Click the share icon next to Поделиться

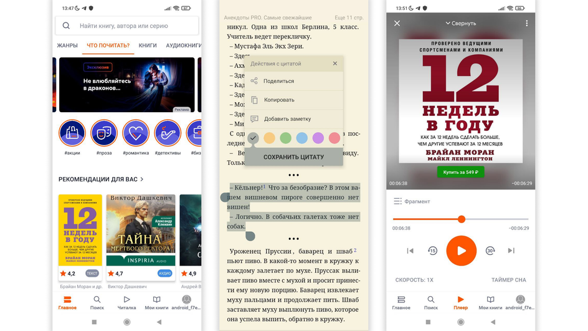pos(254,80)
